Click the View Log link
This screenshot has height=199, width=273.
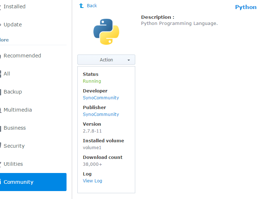point(93,181)
